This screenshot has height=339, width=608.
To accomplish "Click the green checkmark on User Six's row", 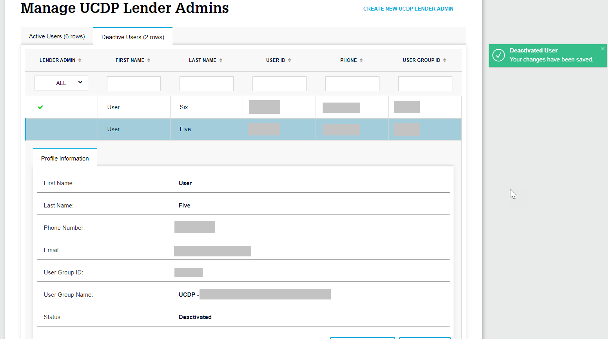I will [x=40, y=107].
